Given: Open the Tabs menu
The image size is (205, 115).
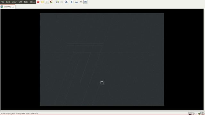Looking at the screenshot, I should pos(26,2).
